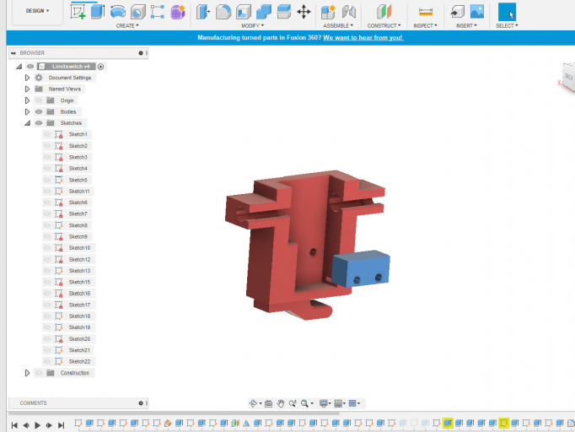Click the Offset Plane icon under Construct
Viewport: 575px width, 432px height.
tap(384, 12)
